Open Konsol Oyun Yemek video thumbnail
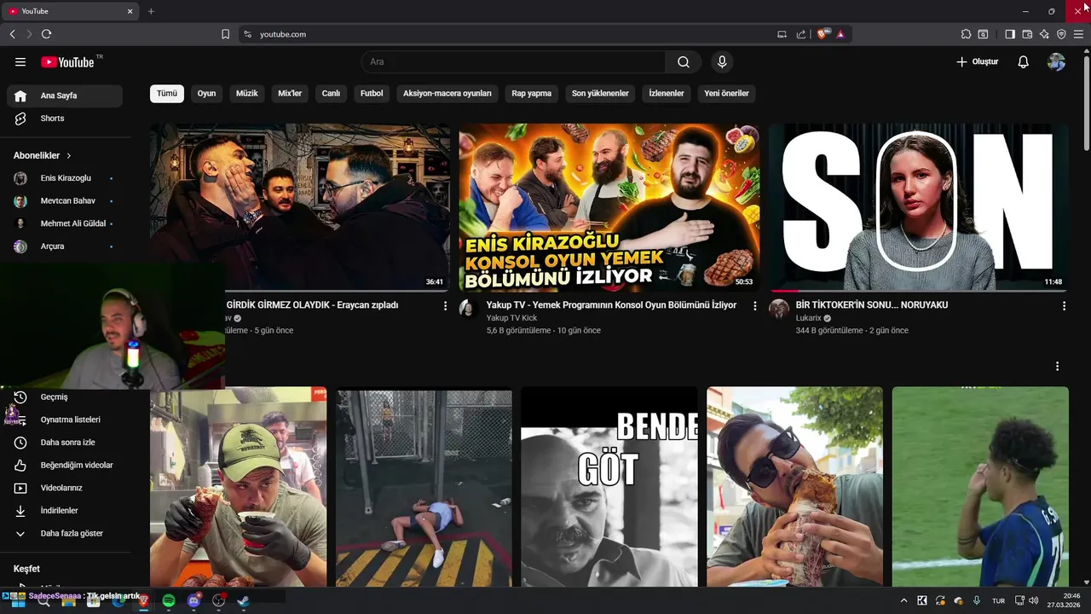 point(609,207)
